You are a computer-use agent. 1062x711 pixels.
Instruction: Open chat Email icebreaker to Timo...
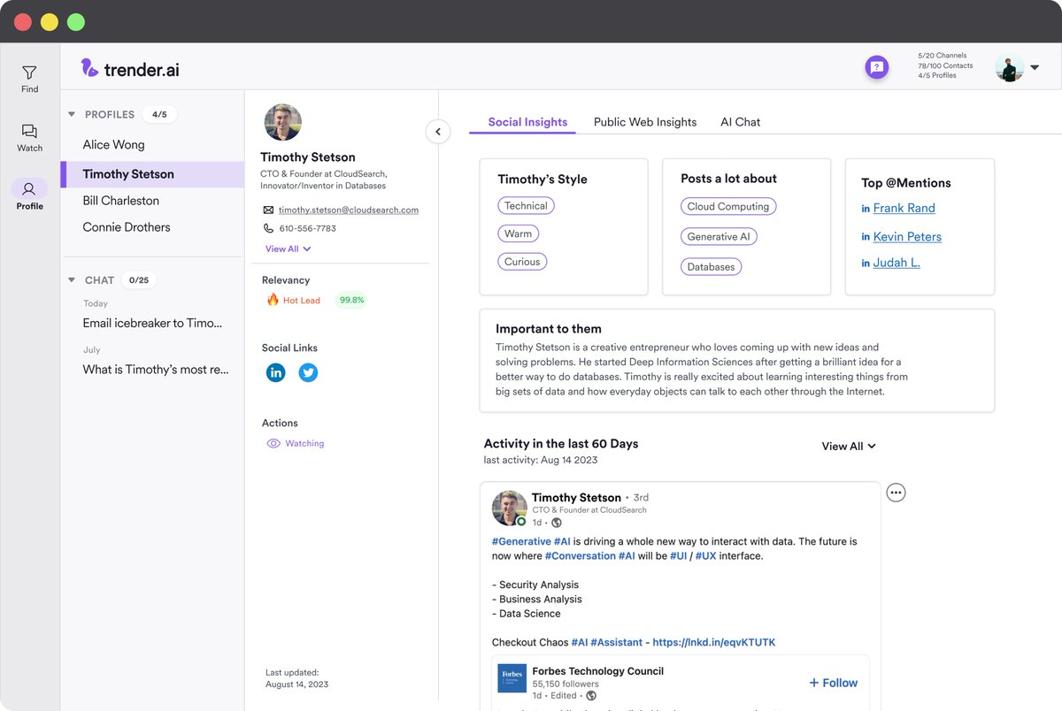tap(152, 323)
